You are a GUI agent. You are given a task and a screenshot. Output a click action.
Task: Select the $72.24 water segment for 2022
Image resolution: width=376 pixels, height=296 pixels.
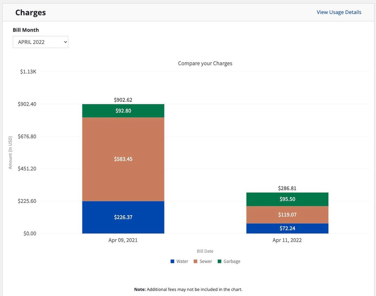click(x=287, y=228)
